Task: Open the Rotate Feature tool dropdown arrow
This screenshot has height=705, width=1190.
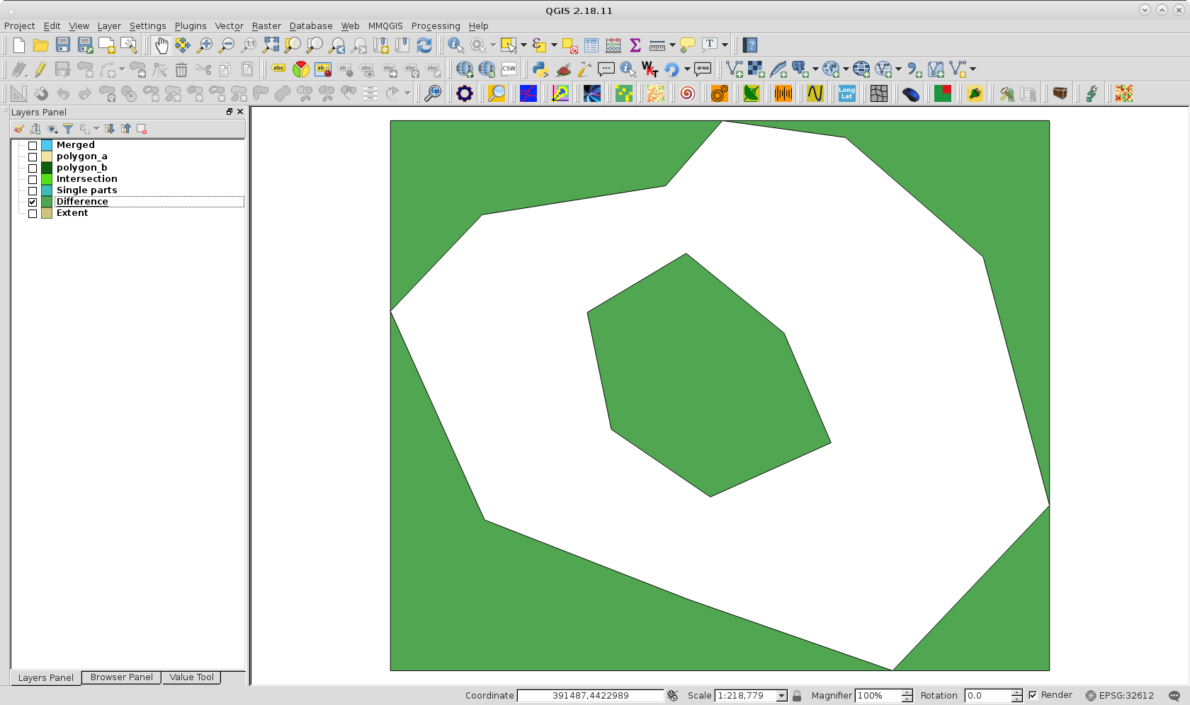Action: (x=407, y=93)
